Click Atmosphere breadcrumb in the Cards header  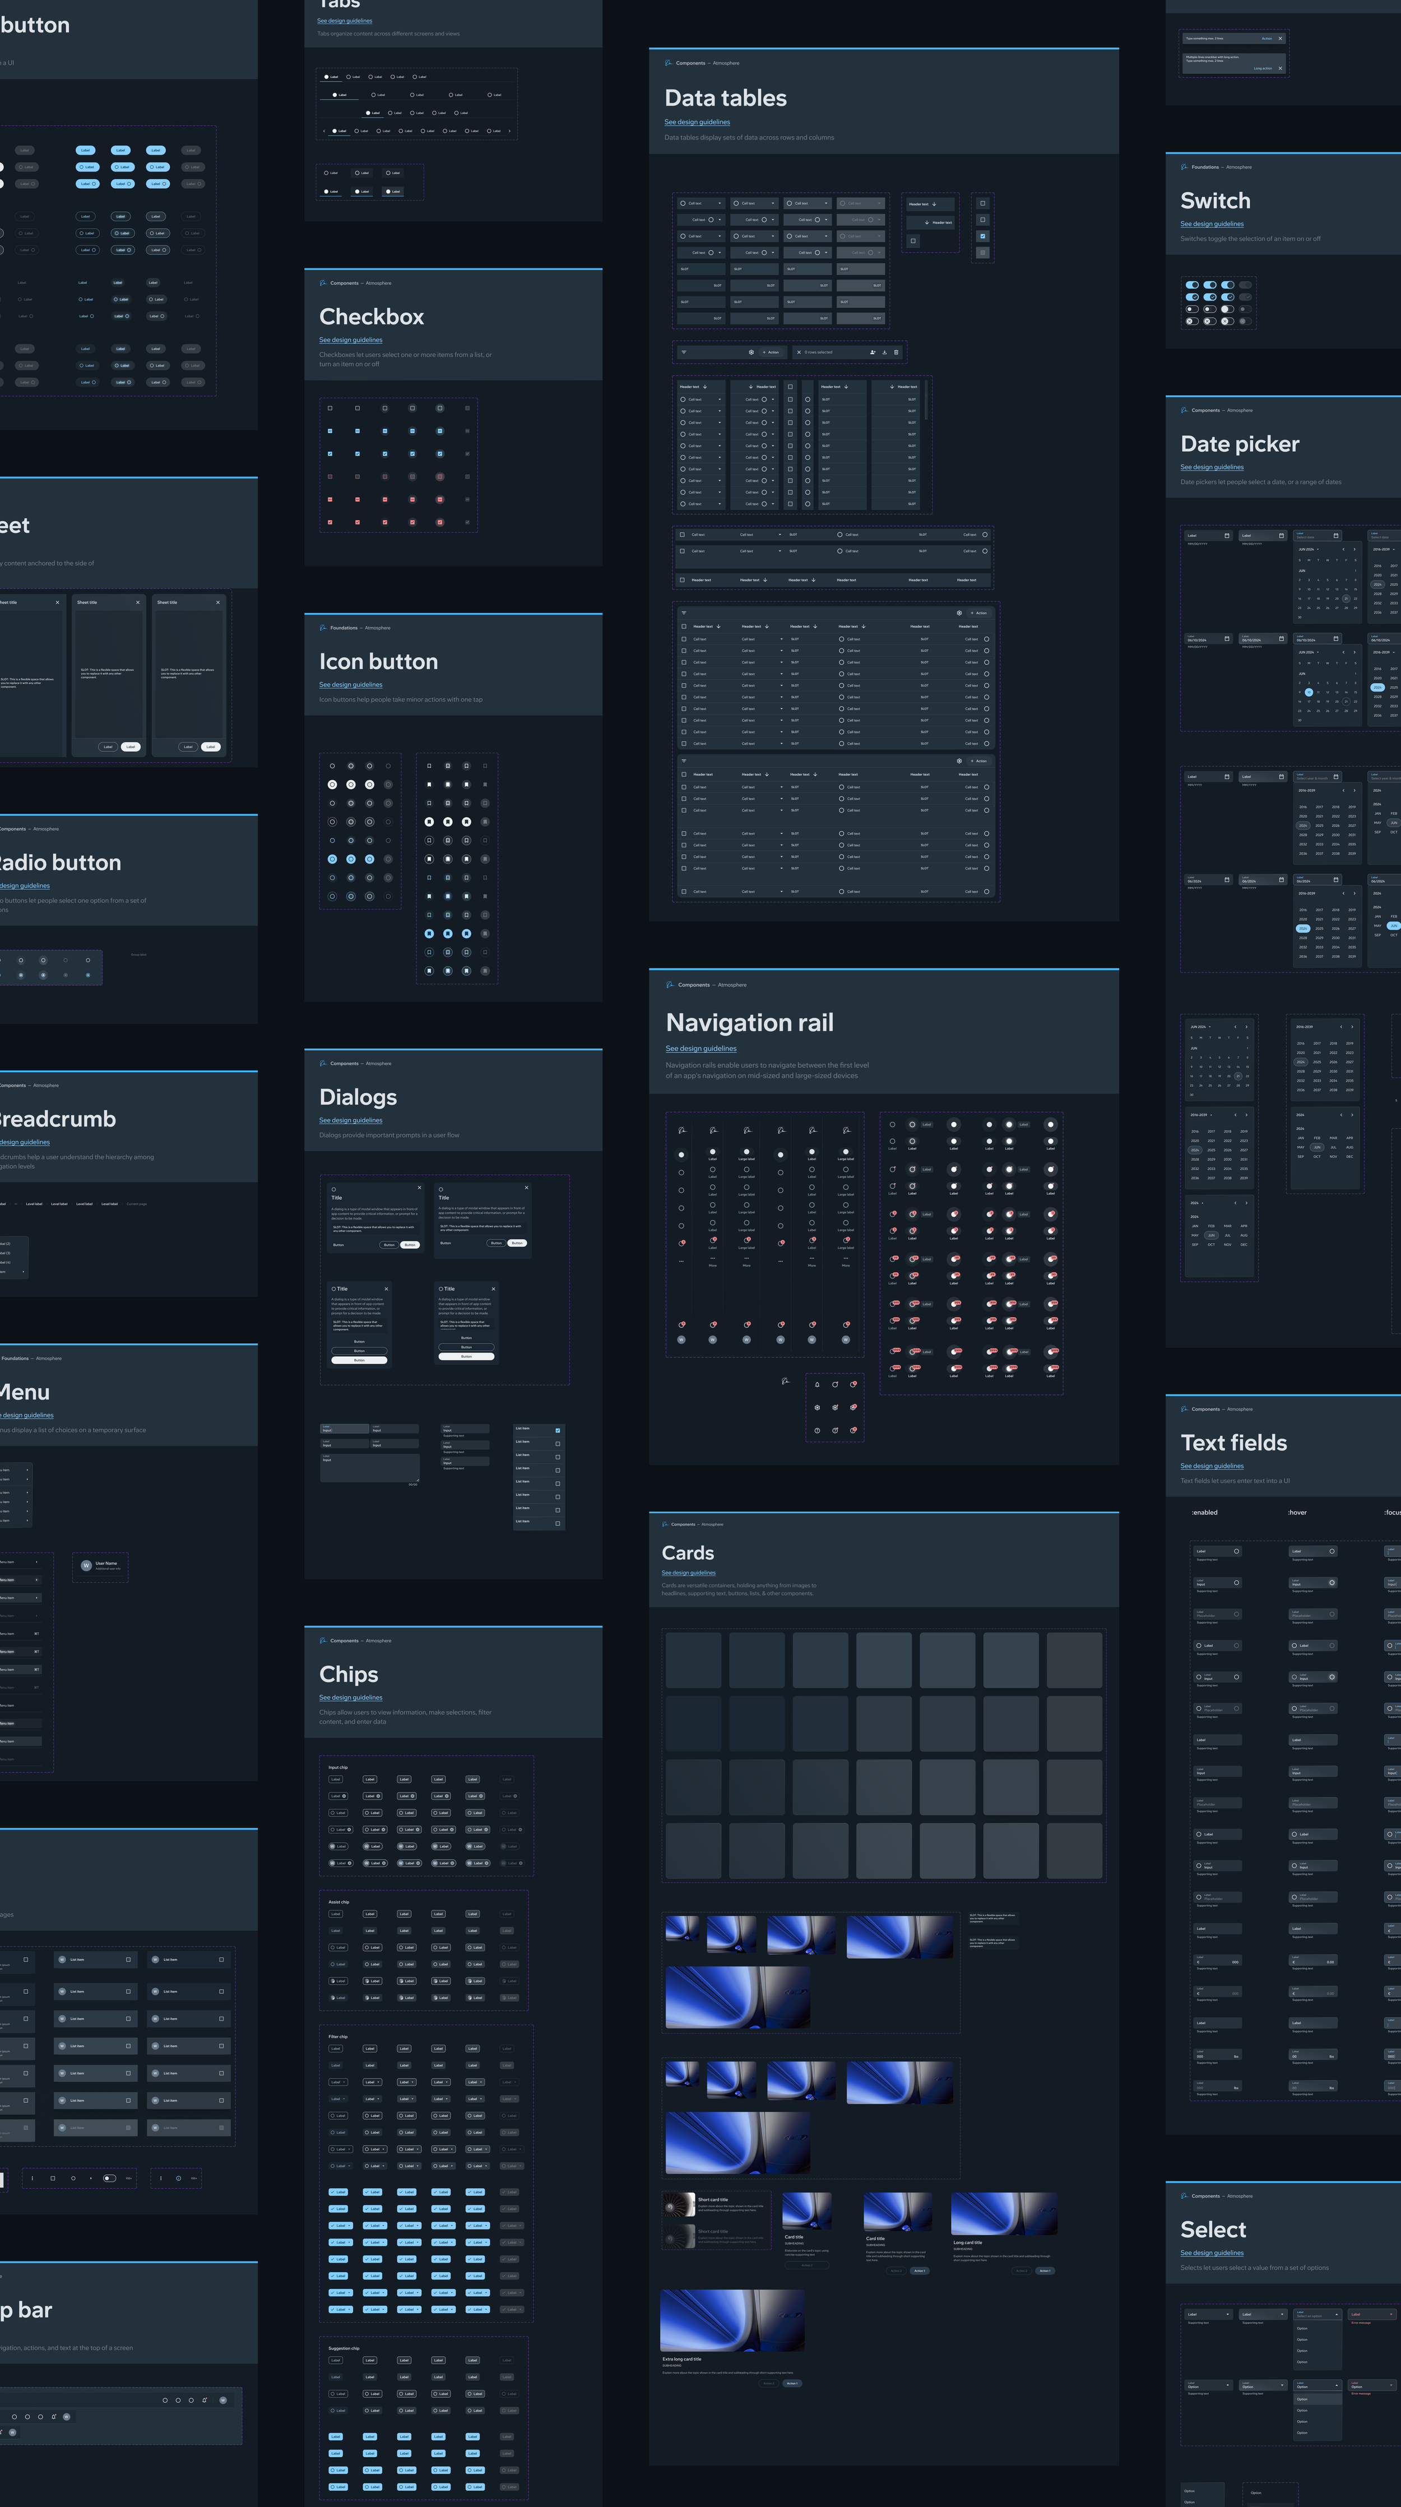712,1524
